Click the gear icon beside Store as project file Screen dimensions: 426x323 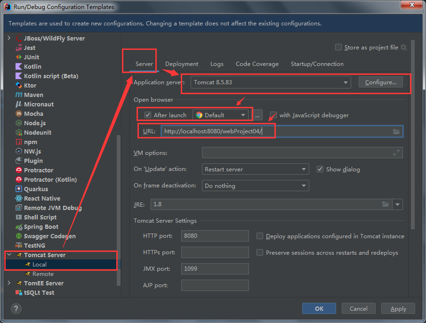404,47
